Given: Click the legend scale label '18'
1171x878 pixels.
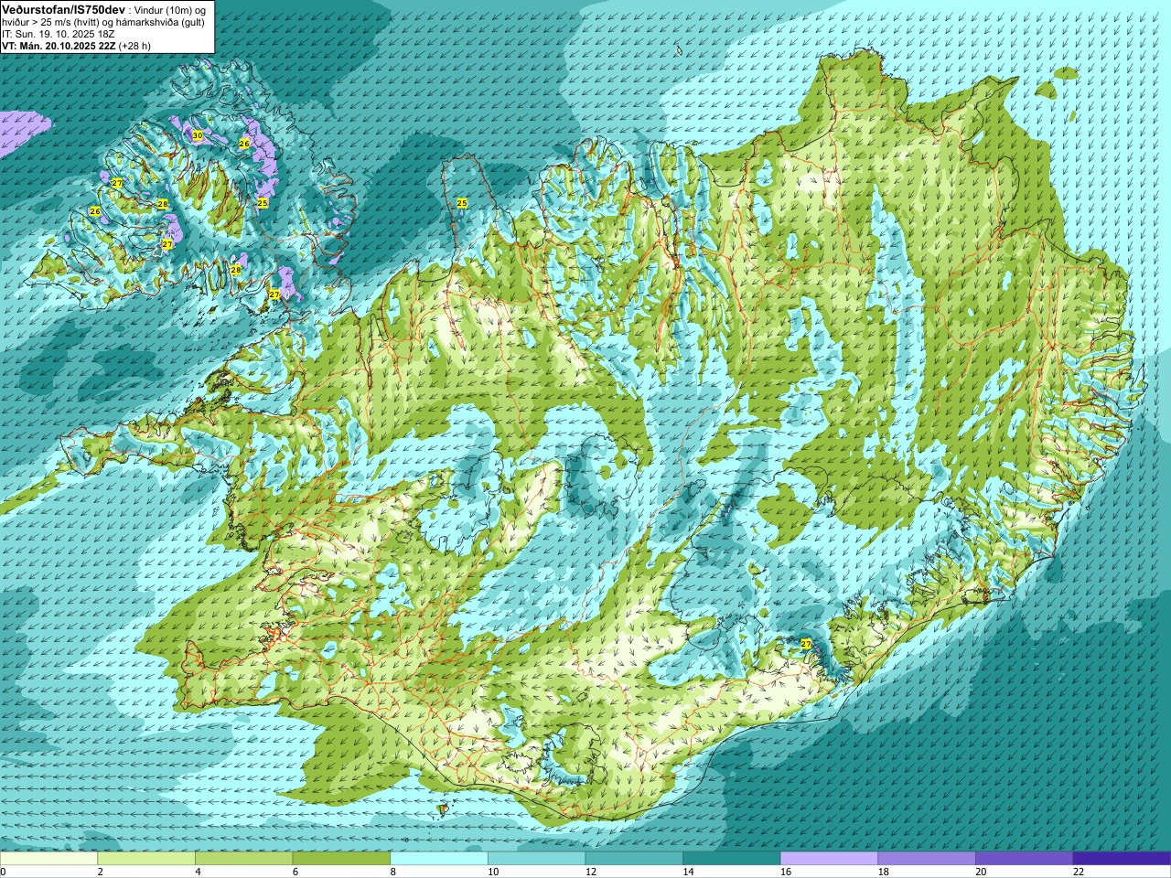Looking at the screenshot, I should (884, 872).
